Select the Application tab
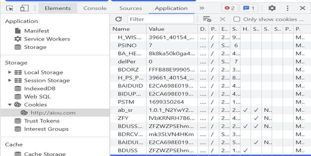Viewport: 311px width, 156px height. (x=171, y=8)
